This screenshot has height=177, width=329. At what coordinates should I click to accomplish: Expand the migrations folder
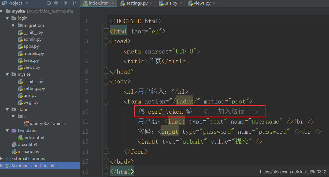pos(13,25)
